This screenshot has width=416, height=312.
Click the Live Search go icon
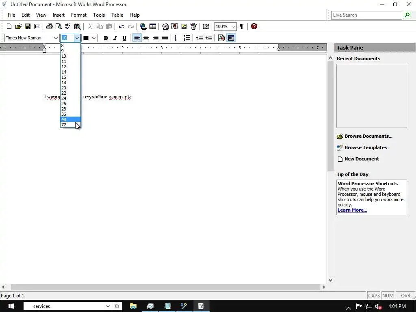407,15
